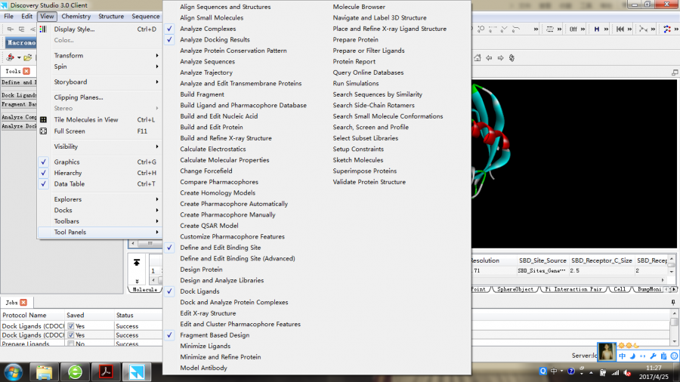680x382 pixels.
Task: Open dropdown arrow next to new molecule icon
Action: click(x=19, y=57)
